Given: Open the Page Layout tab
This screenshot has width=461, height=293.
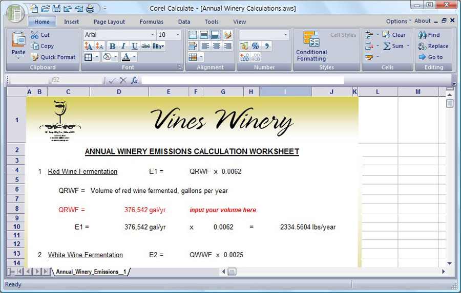Looking at the screenshot, I should [109, 22].
